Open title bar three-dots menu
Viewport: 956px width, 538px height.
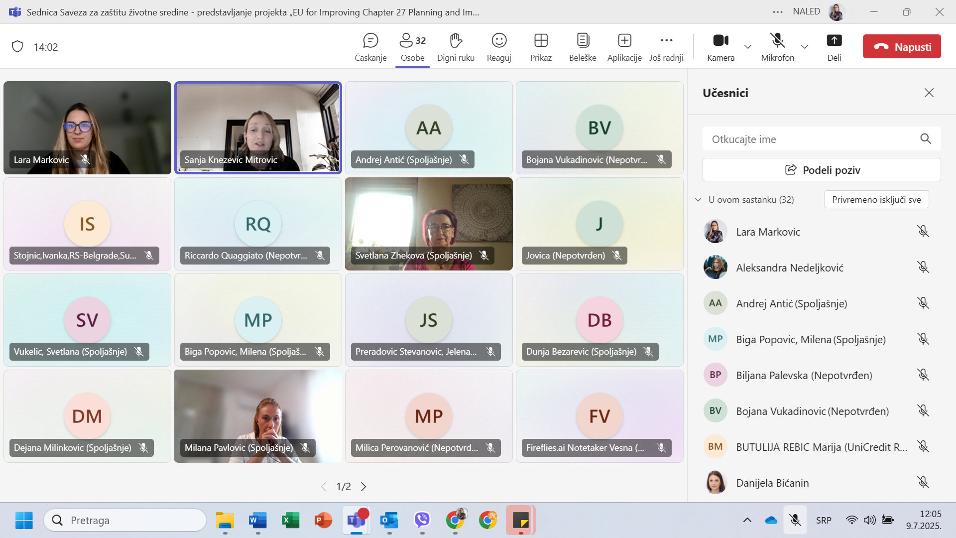pyautogui.click(x=777, y=12)
